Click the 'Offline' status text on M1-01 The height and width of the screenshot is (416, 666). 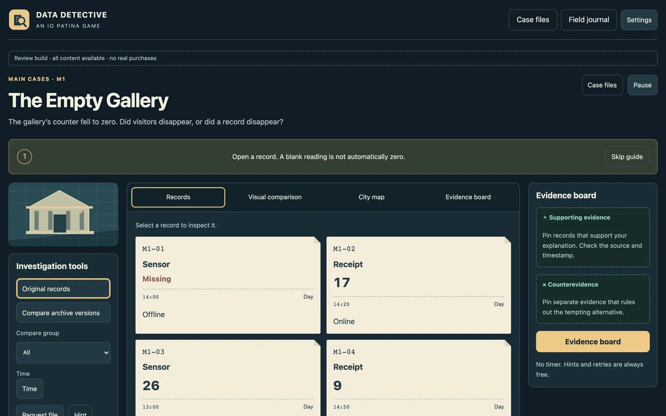(154, 314)
